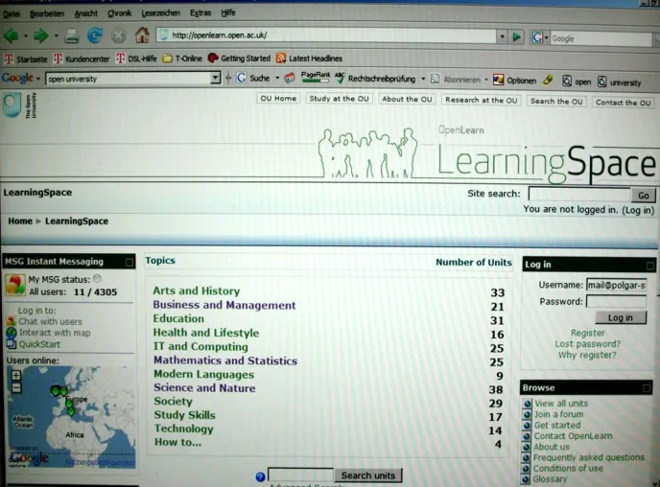Open the DSL-Hilfe bookmark
This screenshot has height=487, width=660.
coord(136,58)
